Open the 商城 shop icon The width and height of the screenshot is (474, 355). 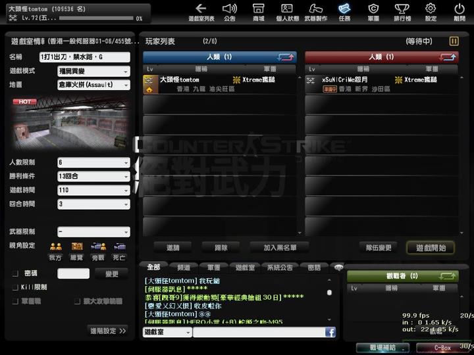[x=259, y=12]
